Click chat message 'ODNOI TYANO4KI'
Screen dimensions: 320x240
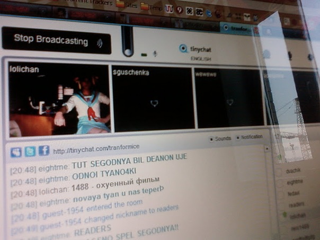104,174
